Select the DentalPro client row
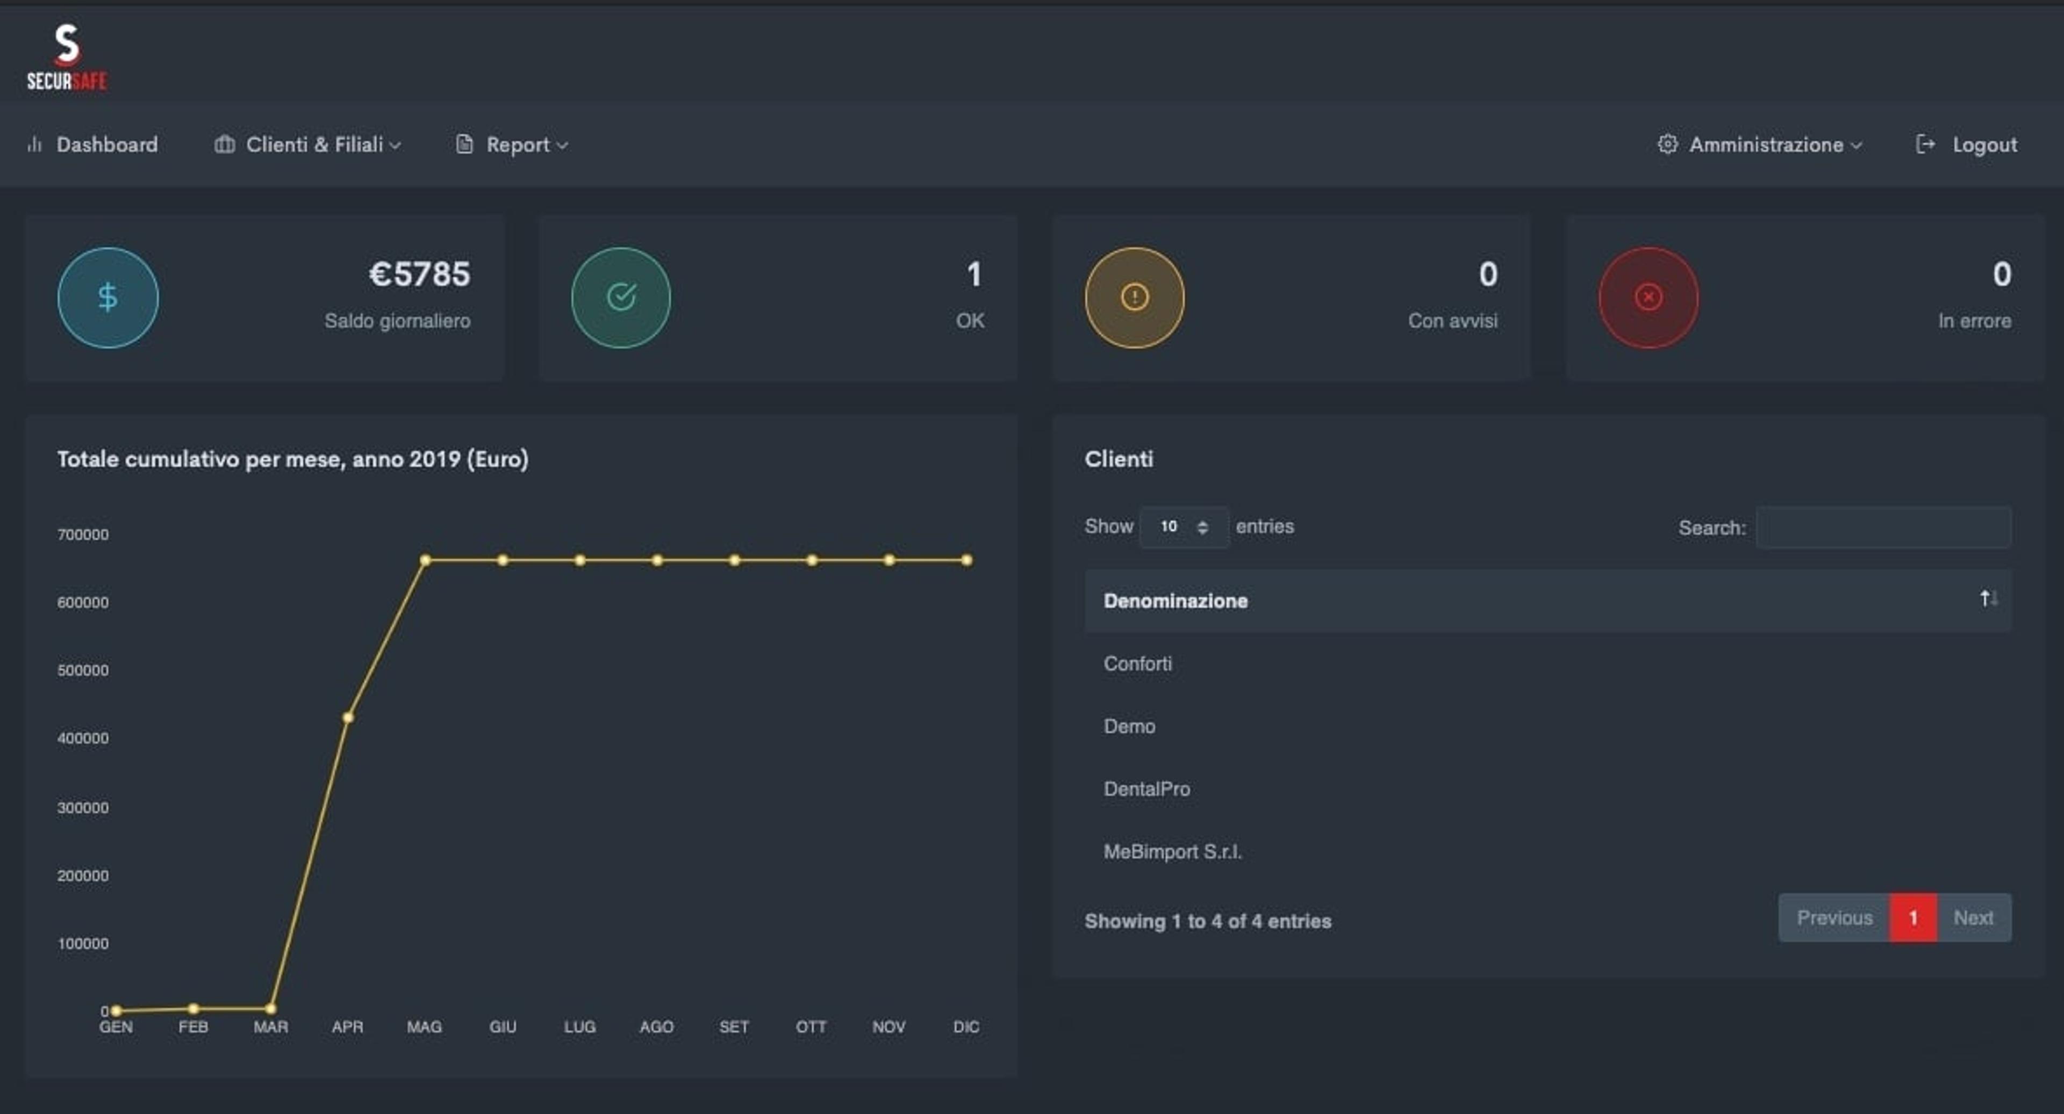The image size is (2064, 1114). (1548, 789)
